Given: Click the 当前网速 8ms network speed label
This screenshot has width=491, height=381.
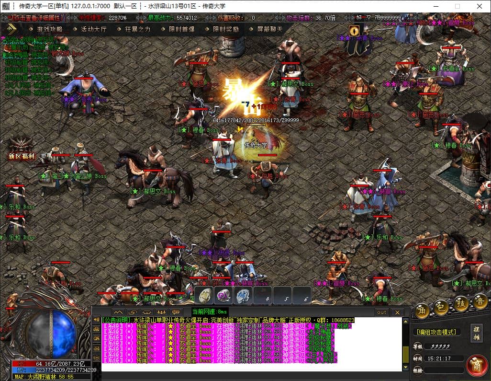Looking at the screenshot, I should point(210,312).
